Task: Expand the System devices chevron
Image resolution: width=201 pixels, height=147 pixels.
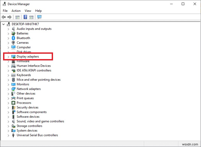Action: 8,131
